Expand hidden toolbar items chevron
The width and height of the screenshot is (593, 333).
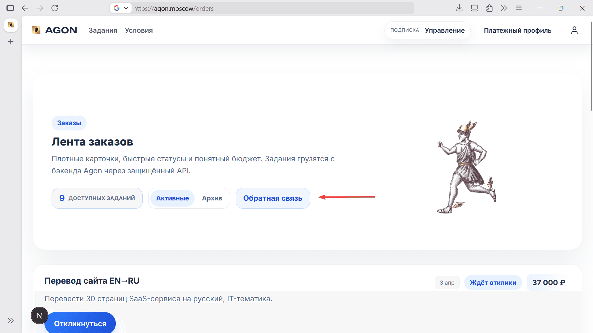pyautogui.click(x=504, y=8)
